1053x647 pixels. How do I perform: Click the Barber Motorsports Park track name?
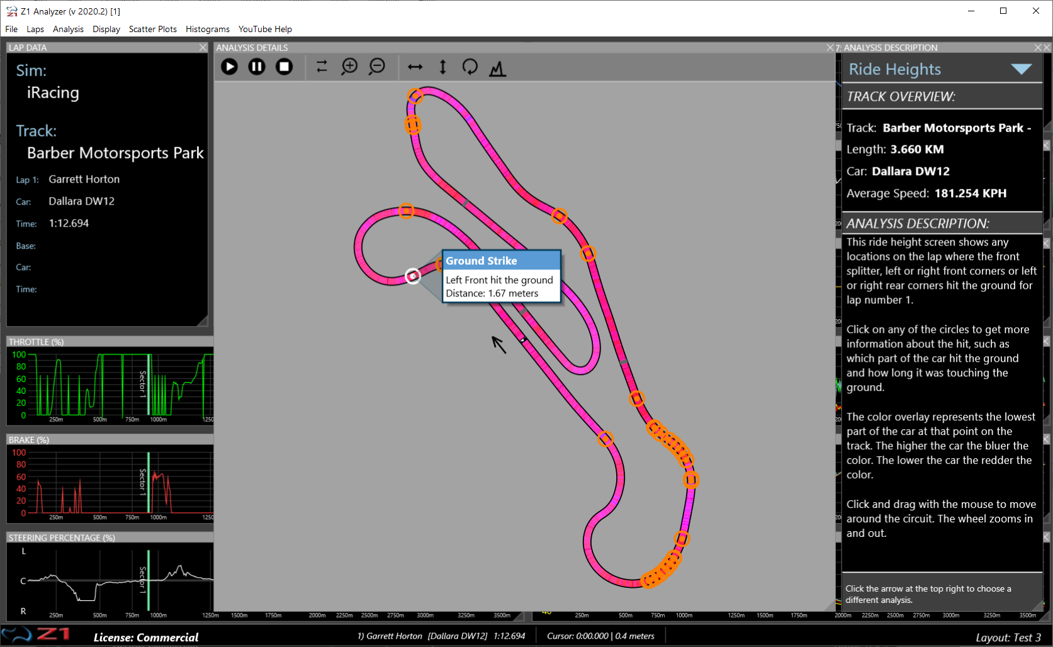pos(115,153)
